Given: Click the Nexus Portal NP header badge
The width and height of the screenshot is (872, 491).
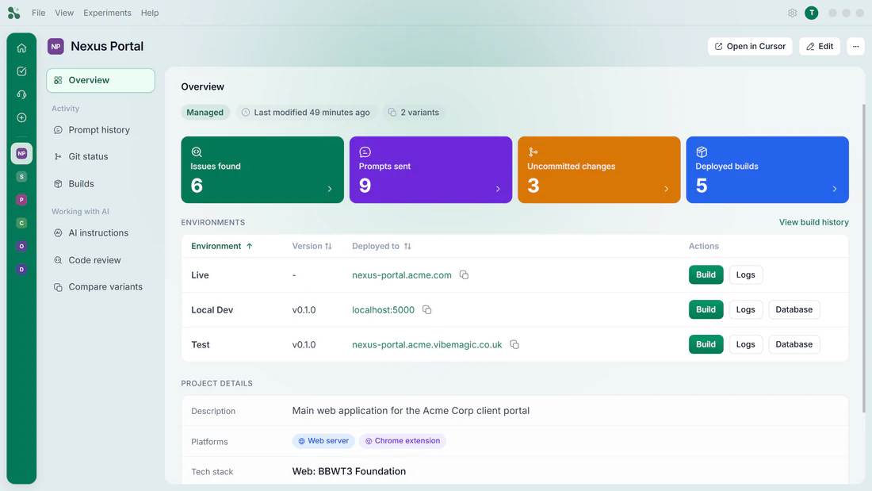Looking at the screenshot, I should coord(55,46).
